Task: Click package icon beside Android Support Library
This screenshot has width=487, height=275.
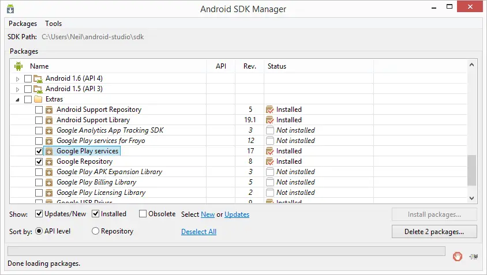Action: point(49,120)
